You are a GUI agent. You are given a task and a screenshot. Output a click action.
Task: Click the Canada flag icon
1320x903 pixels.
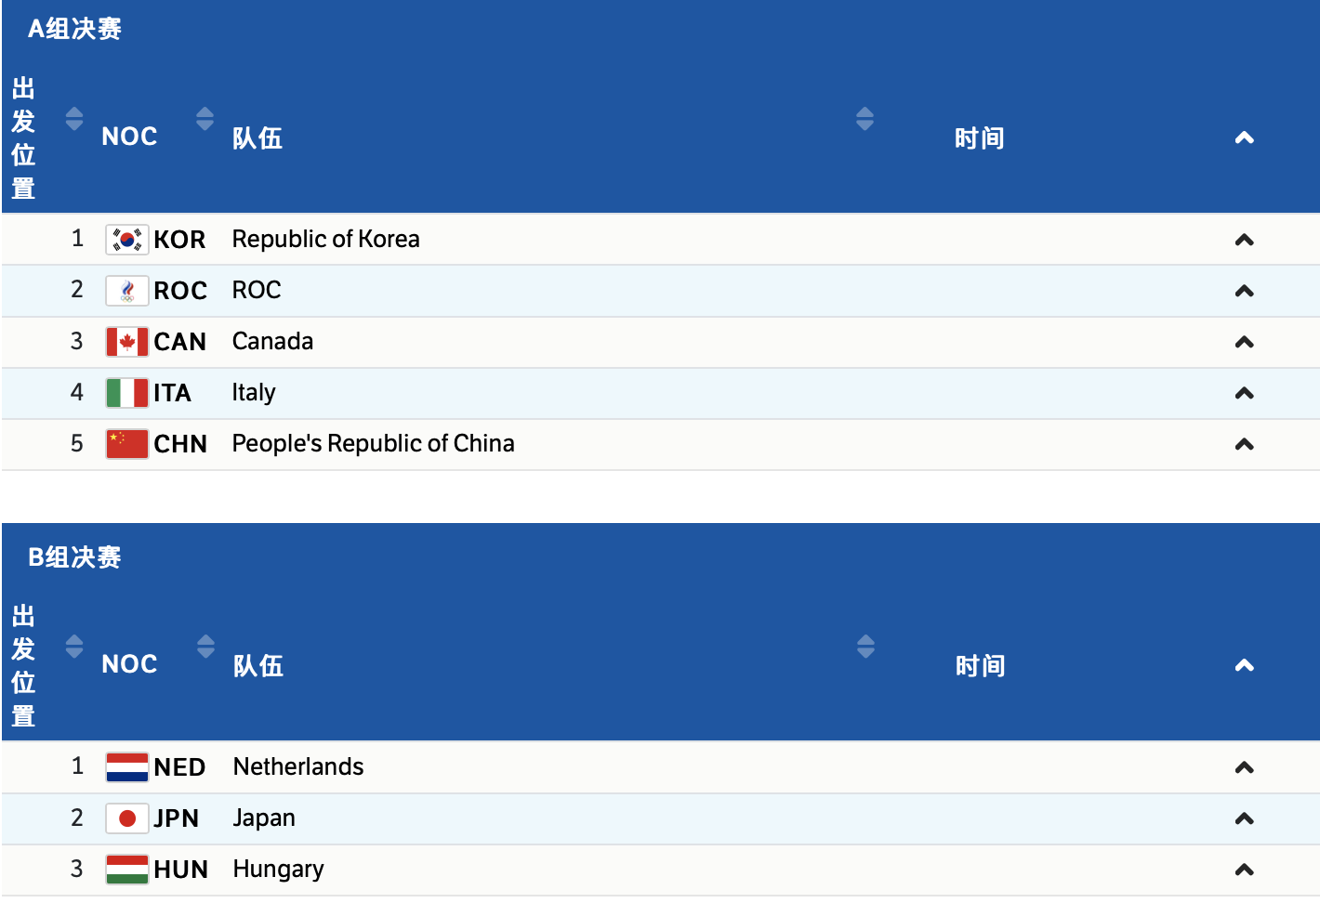(126, 342)
